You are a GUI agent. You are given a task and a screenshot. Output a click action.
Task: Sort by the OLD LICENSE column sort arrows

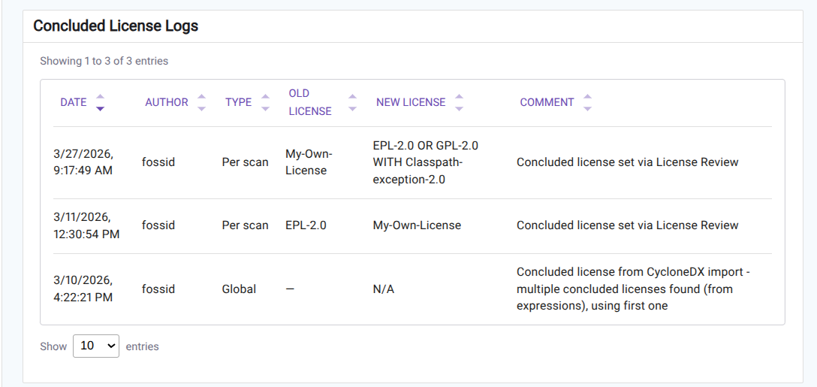click(352, 102)
